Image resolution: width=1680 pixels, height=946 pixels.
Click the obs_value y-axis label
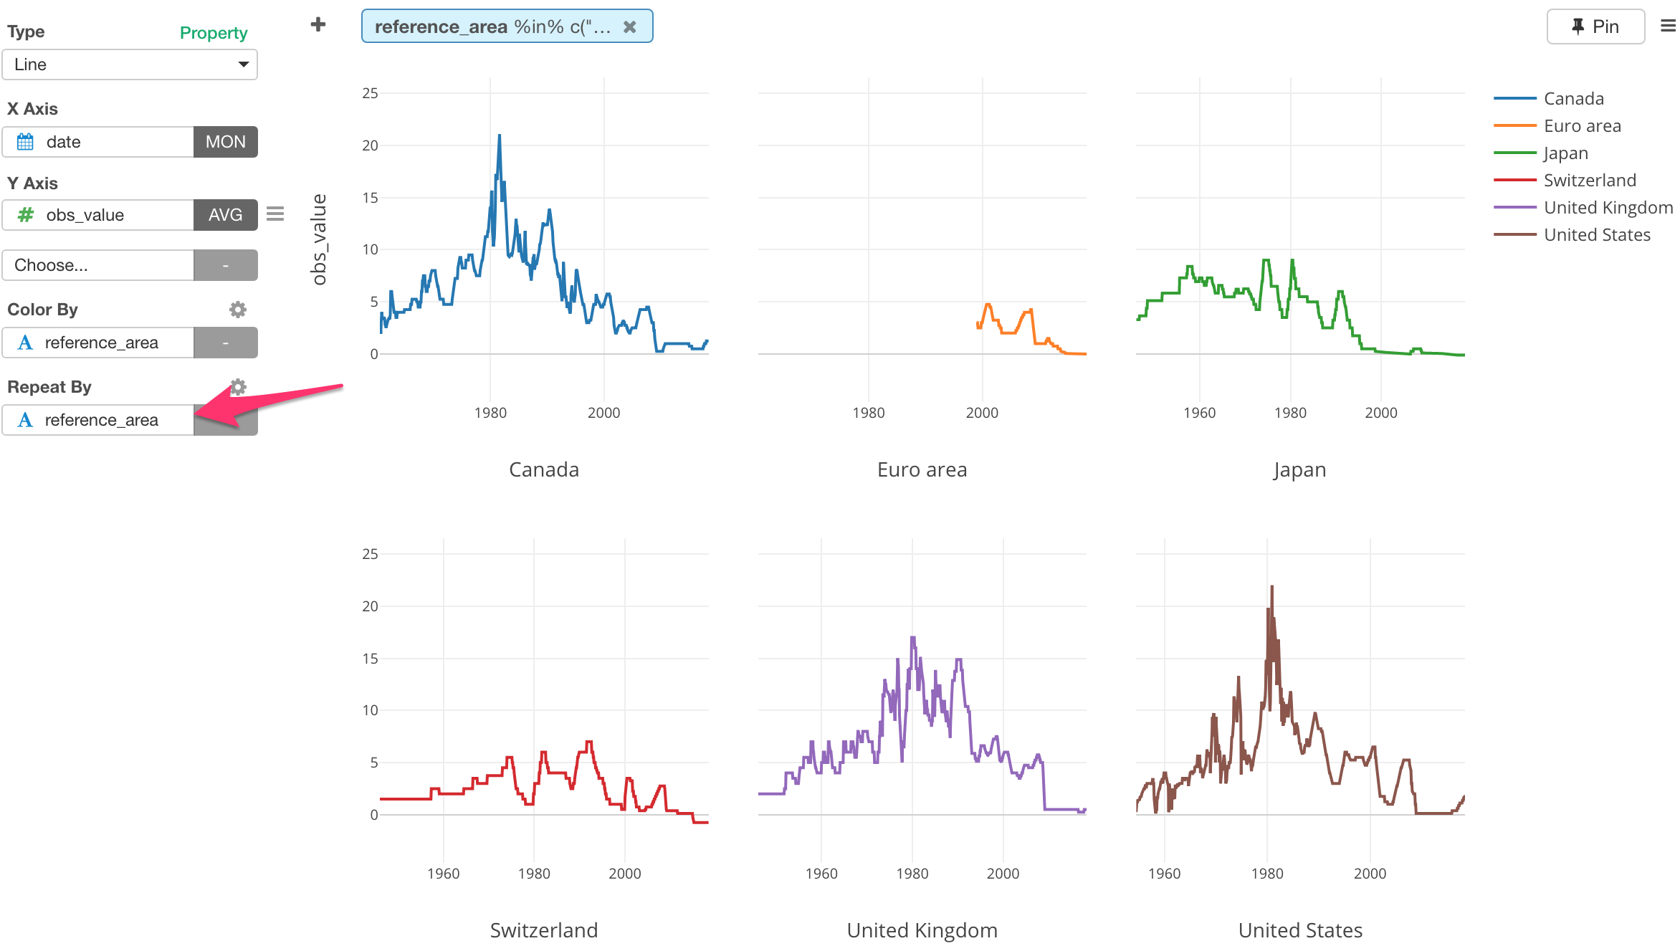tap(319, 239)
